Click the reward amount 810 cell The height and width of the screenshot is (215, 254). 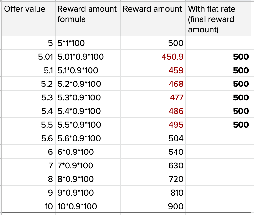tap(153, 193)
